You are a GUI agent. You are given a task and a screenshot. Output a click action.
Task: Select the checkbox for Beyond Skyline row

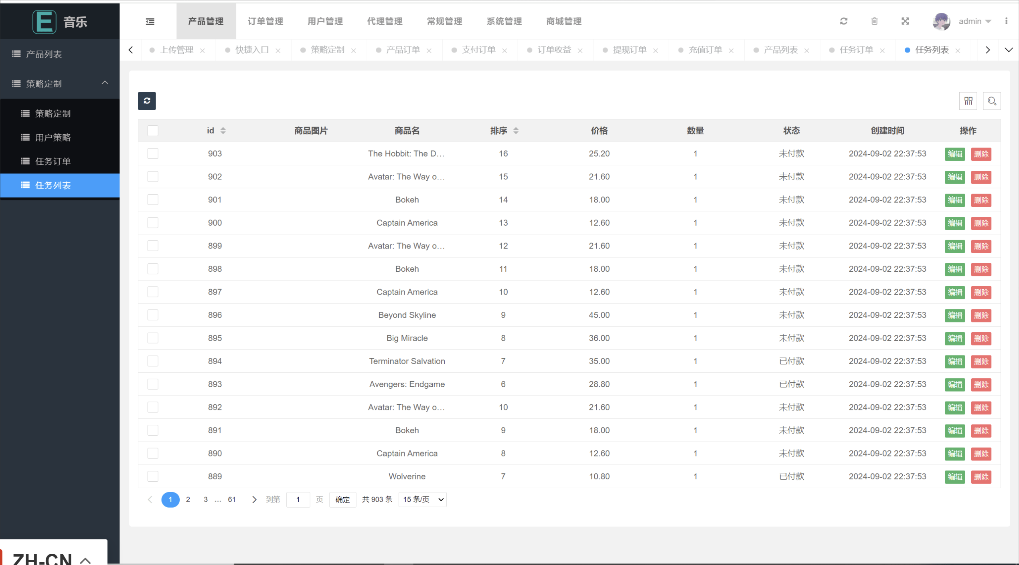click(x=153, y=315)
